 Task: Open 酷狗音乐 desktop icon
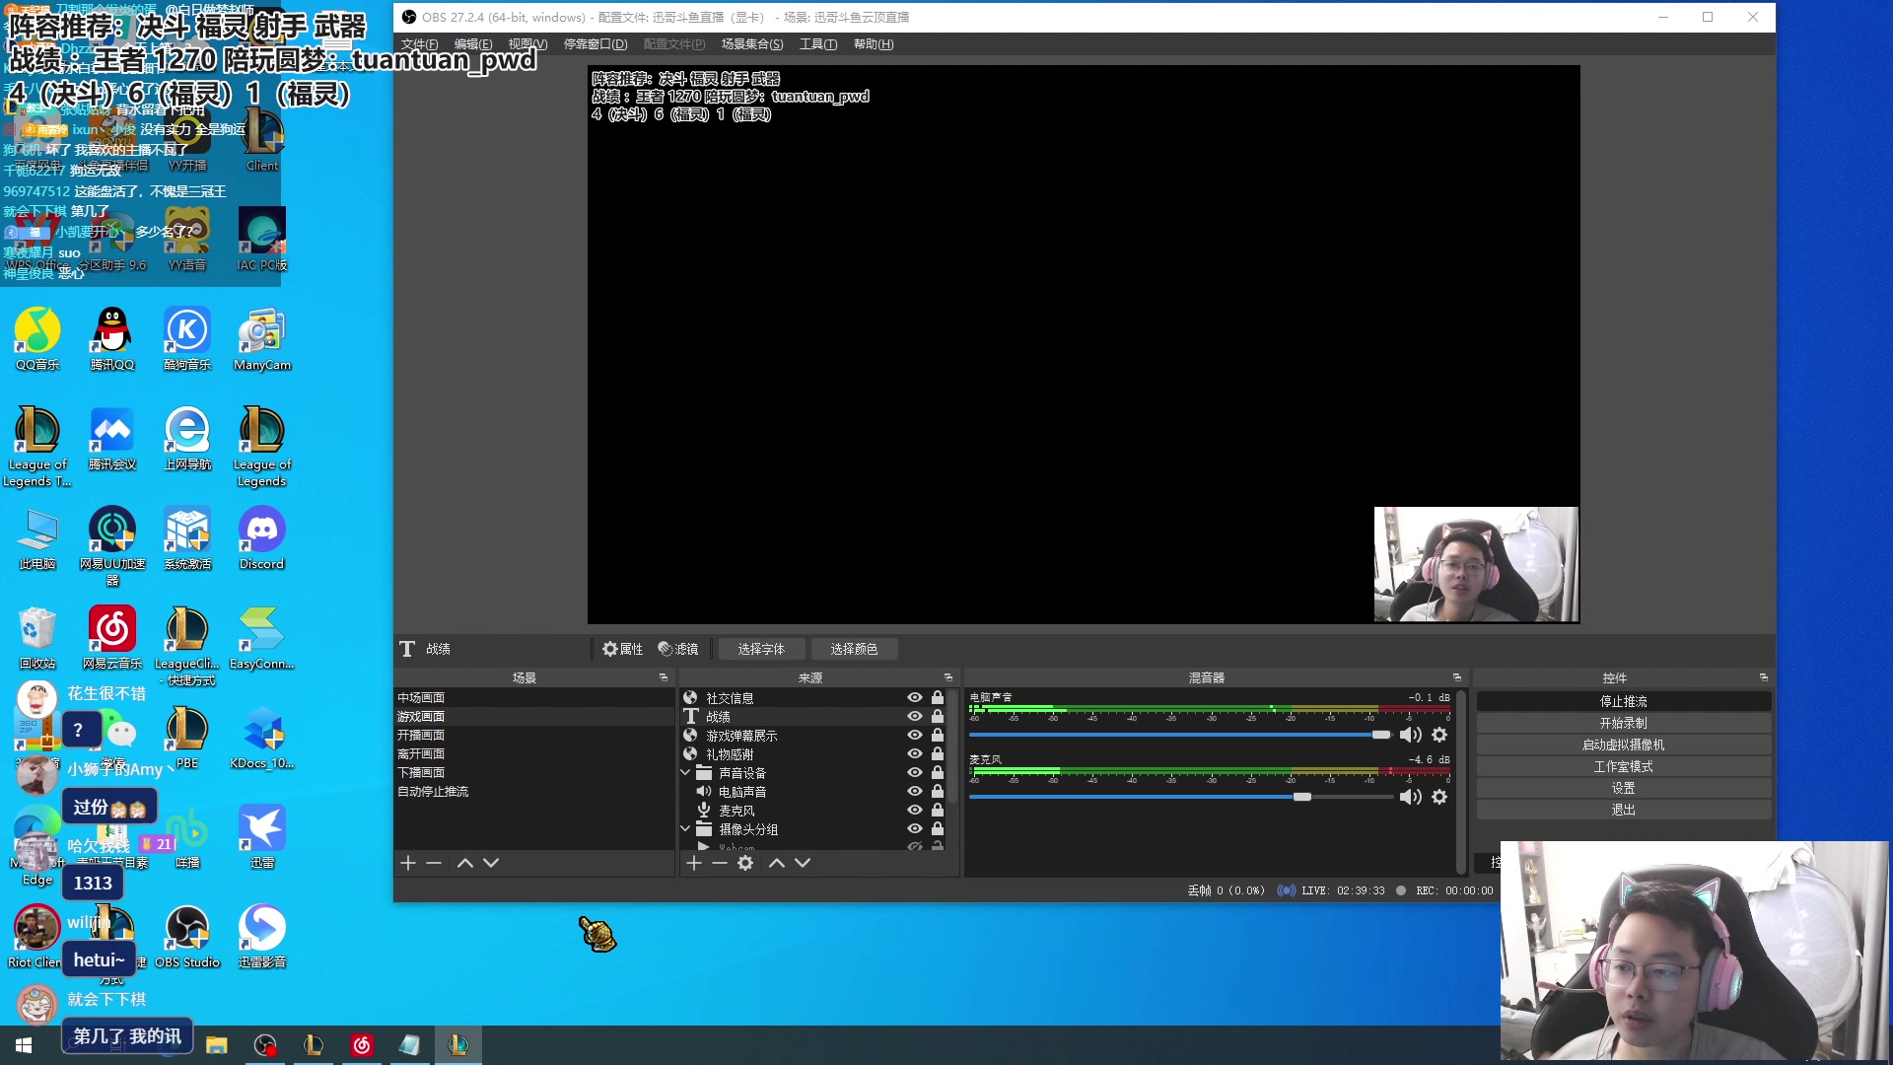pyautogui.click(x=187, y=339)
